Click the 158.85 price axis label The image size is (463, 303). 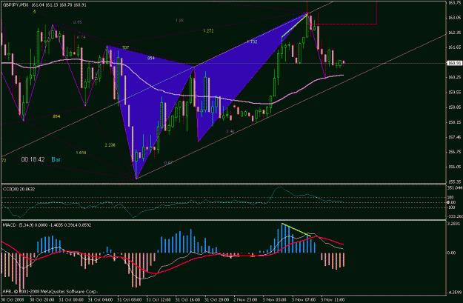[x=453, y=107]
